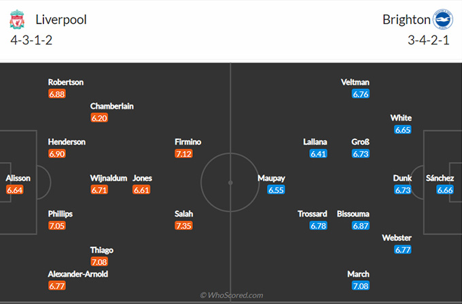Click the Maupay player name
Viewport: 462px width, 304px height.
271,178
